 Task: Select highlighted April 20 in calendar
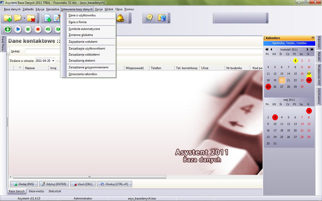pos(282,80)
